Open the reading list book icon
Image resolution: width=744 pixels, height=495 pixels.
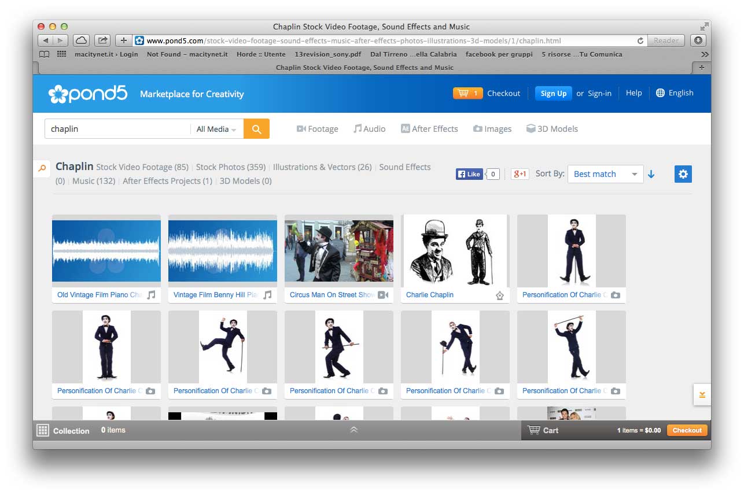[44, 54]
